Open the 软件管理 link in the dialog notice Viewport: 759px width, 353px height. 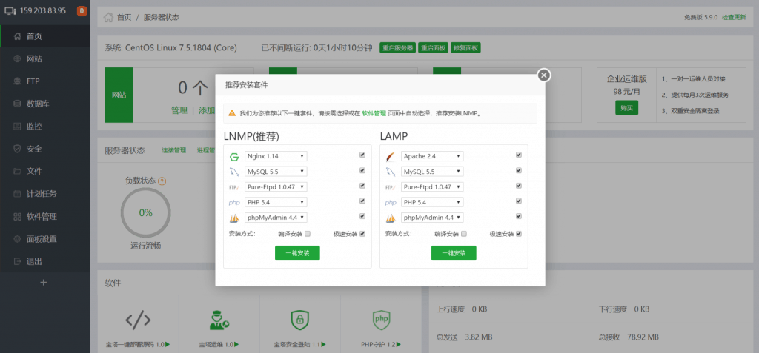pos(374,113)
